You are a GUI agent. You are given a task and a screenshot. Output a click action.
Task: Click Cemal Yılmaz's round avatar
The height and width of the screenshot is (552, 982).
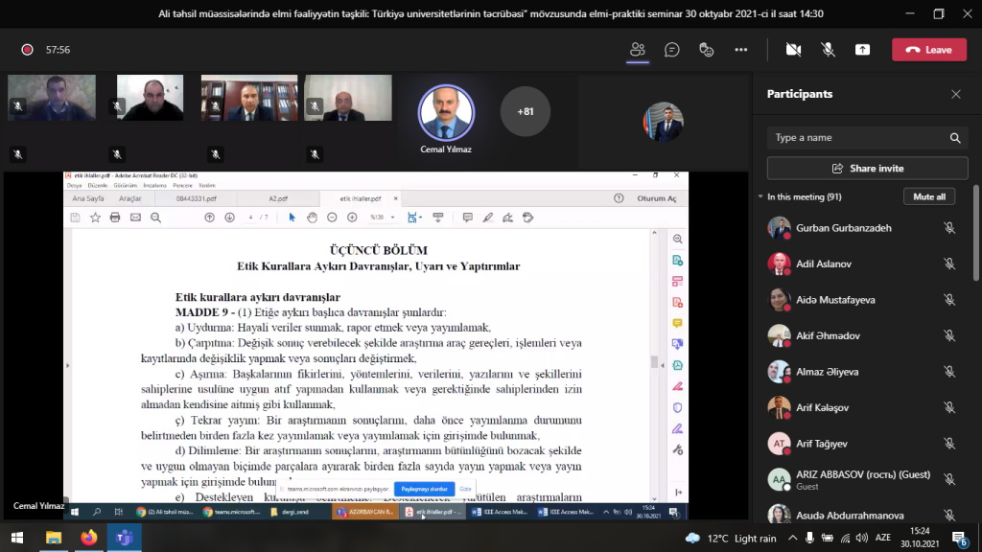coord(446,113)
